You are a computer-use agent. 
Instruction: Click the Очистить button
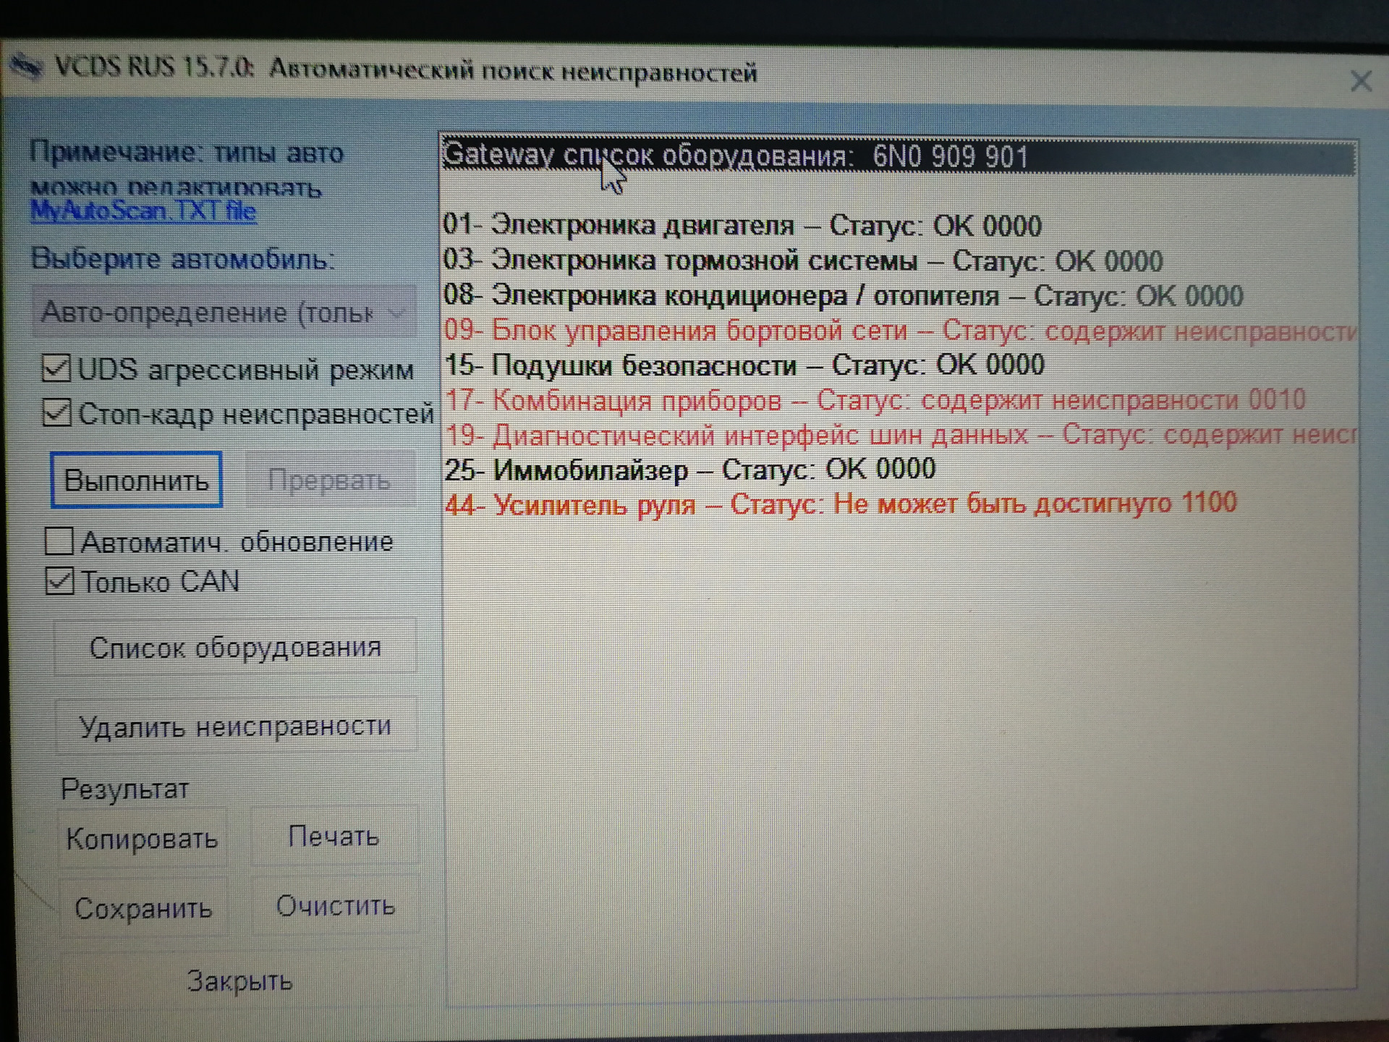pyautogui.click(x=336, y=906)
